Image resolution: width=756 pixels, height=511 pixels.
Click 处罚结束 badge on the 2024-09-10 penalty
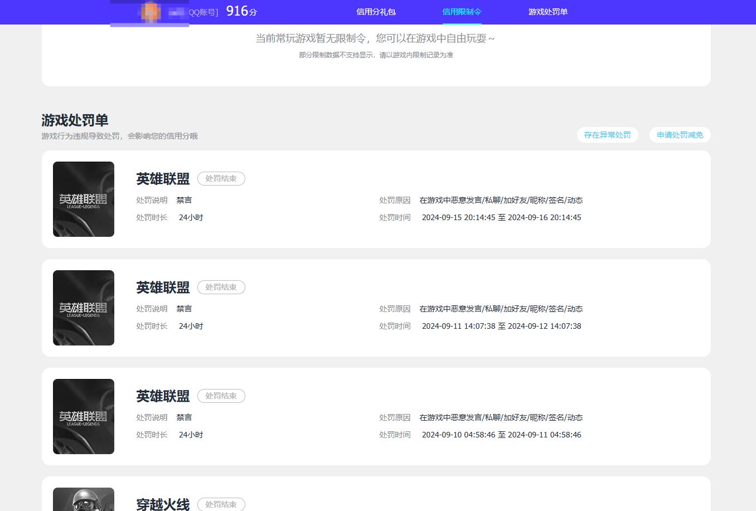click(221, 396)
